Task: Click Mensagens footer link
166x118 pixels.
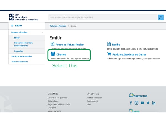Action: coord(92,101)
